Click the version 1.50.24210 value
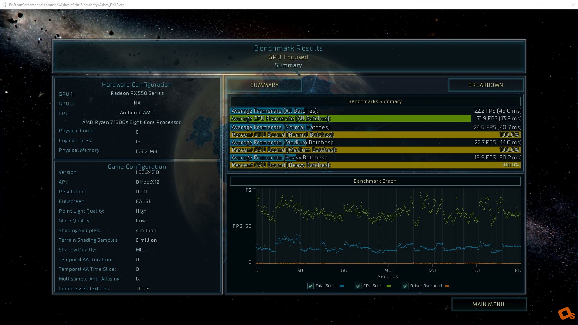The width and height of the screenshot is (578, 325). tap(147, 172)
